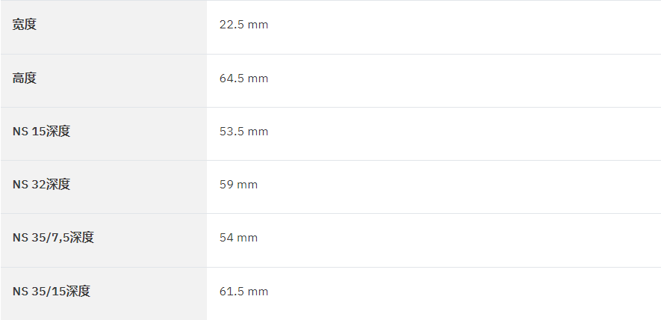The image size is (661, 320).
Task: Click the NS 32深度 label
Action: 41,185
